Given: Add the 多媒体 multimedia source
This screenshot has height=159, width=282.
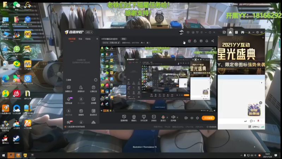Looking at the screenshot, I should click(154, 118).
